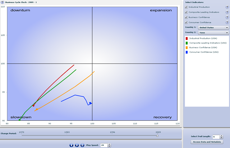Uncheck the Industrial Production checkbox
This screenshot has height=148, width=230.
186,7
